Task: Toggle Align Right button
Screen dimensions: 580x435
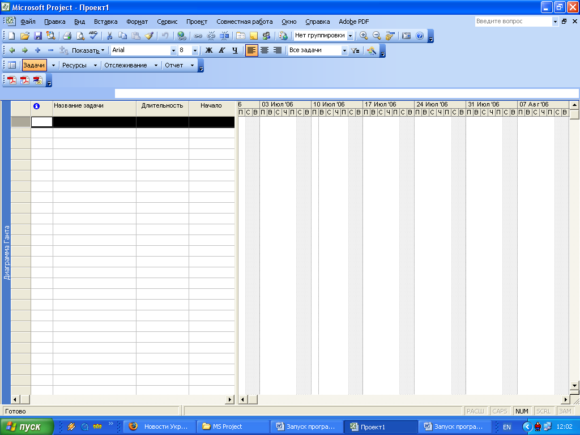Action: [278, 50]
